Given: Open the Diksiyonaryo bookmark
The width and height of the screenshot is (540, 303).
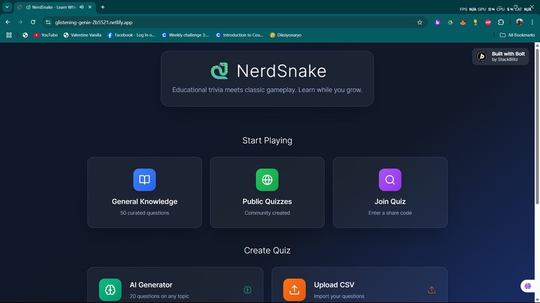Looking at the screenshot, I should tap(285, 35).
